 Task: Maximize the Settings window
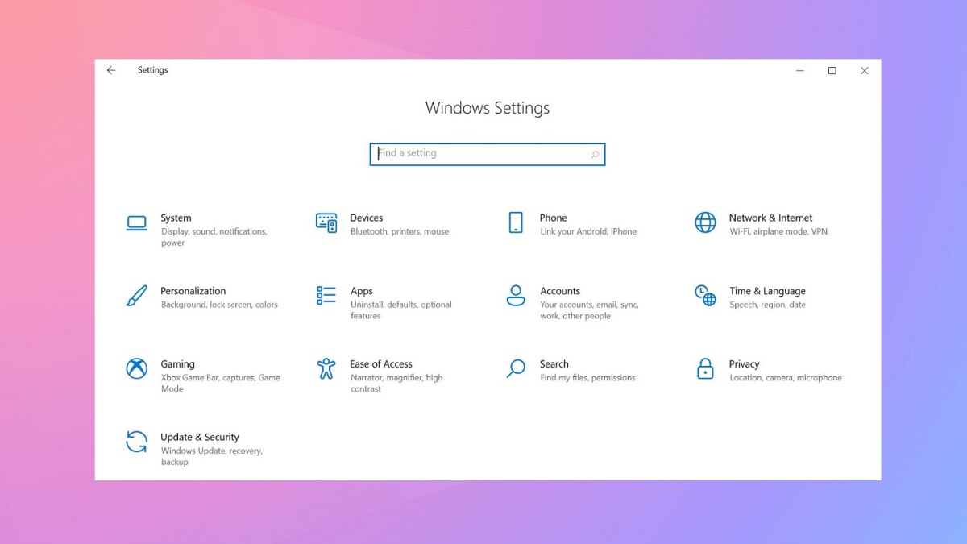coord(832,70)
